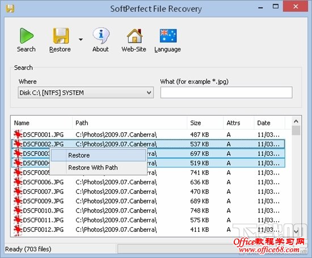The width and height of the screenshot is (312, 258).
Task: Click the DSCF0006.JPG file type icon
Action: coord(18,182)
